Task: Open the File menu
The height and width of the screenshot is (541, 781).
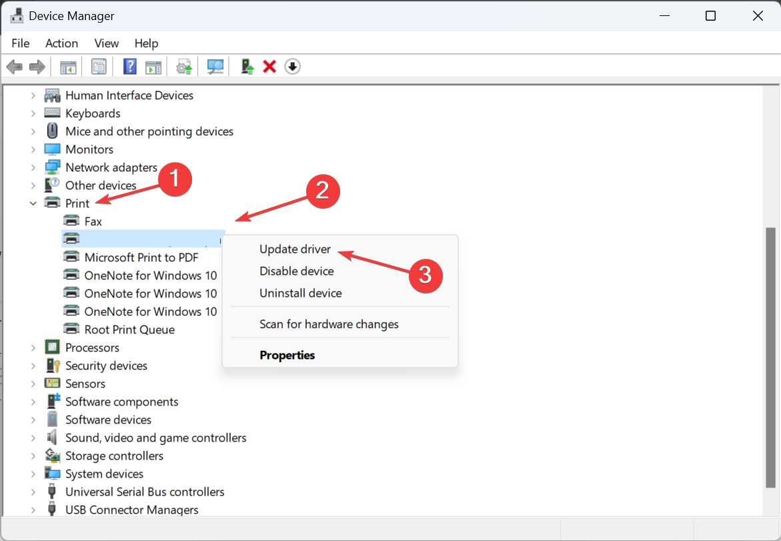Action: click(21, 43)
